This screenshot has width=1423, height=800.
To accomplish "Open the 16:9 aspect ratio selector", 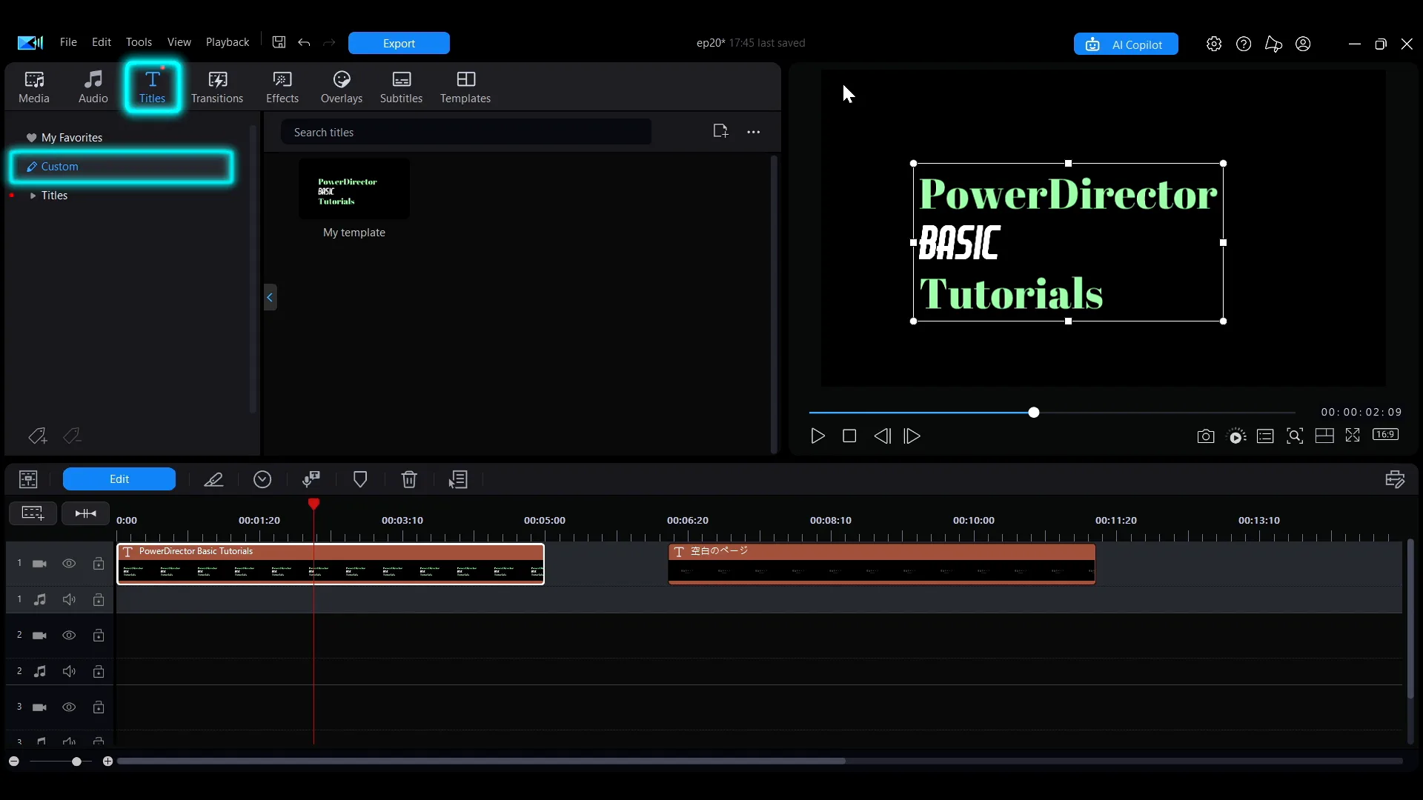I will coord(1385,435).
